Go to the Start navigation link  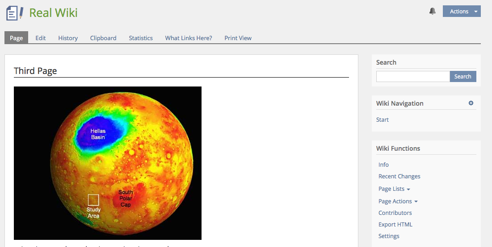[x=383, y=119]
